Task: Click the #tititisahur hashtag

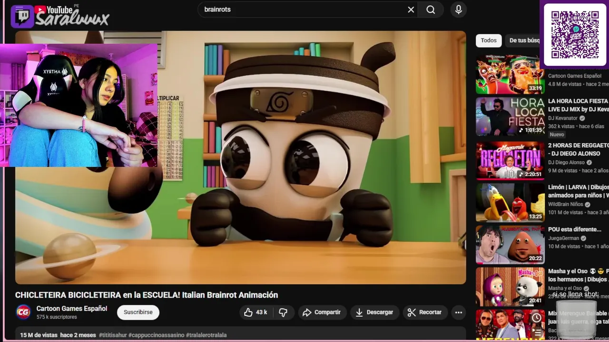Action: [x=113, y=335]
